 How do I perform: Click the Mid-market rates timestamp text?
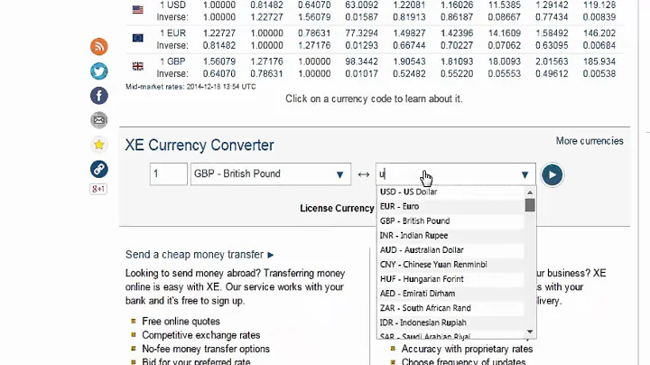pyautogui.click(x=190, y=87)
